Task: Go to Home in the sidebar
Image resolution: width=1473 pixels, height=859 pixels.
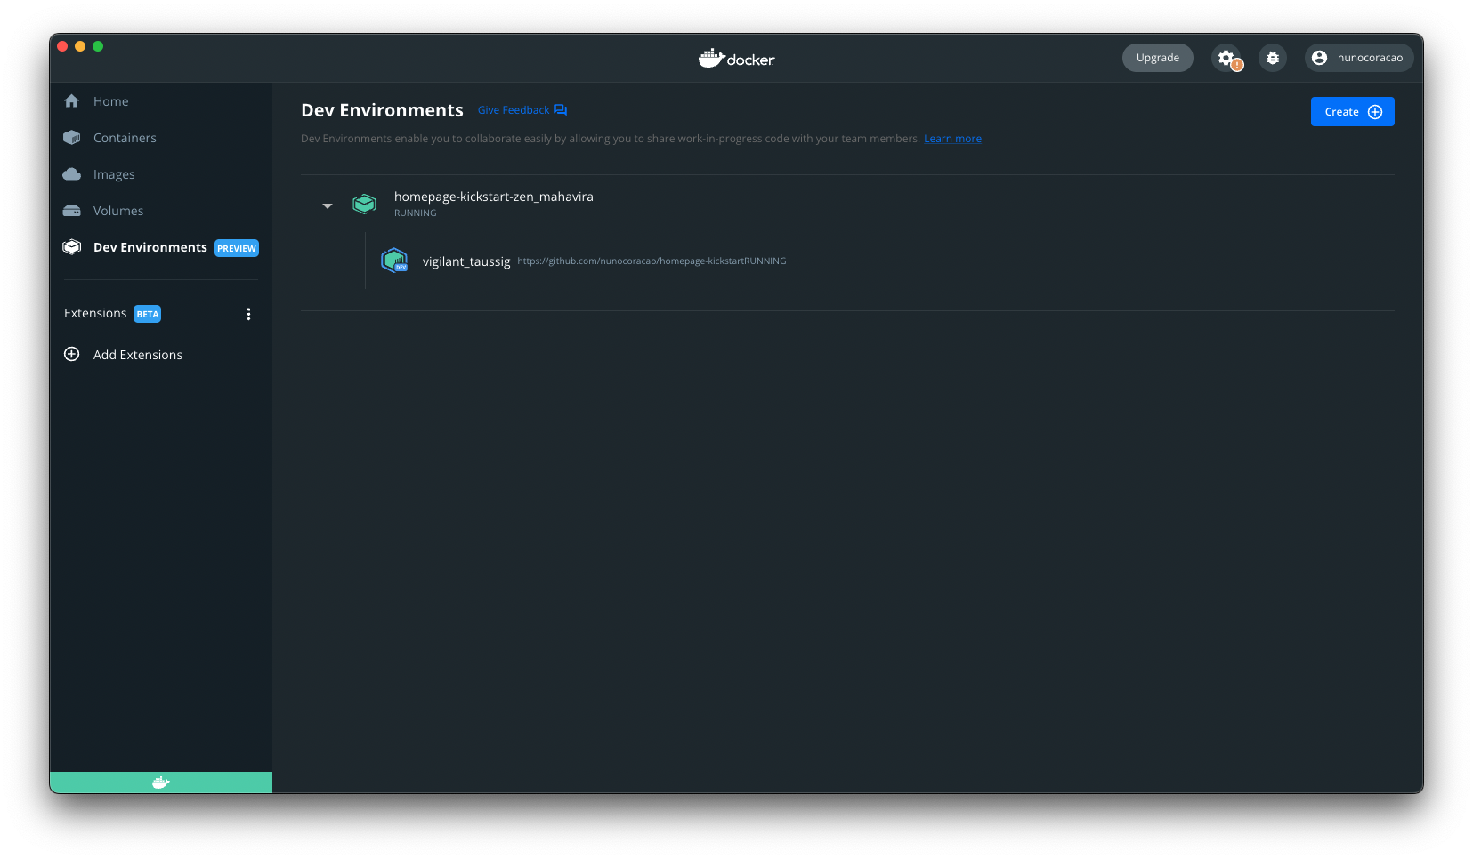Action: coord(110,101)
